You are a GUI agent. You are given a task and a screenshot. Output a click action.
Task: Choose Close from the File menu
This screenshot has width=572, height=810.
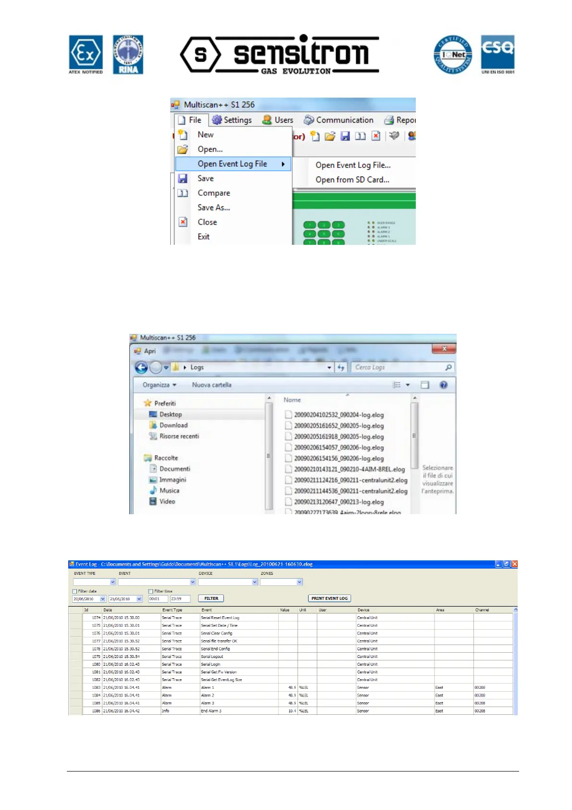pos(207,222)
